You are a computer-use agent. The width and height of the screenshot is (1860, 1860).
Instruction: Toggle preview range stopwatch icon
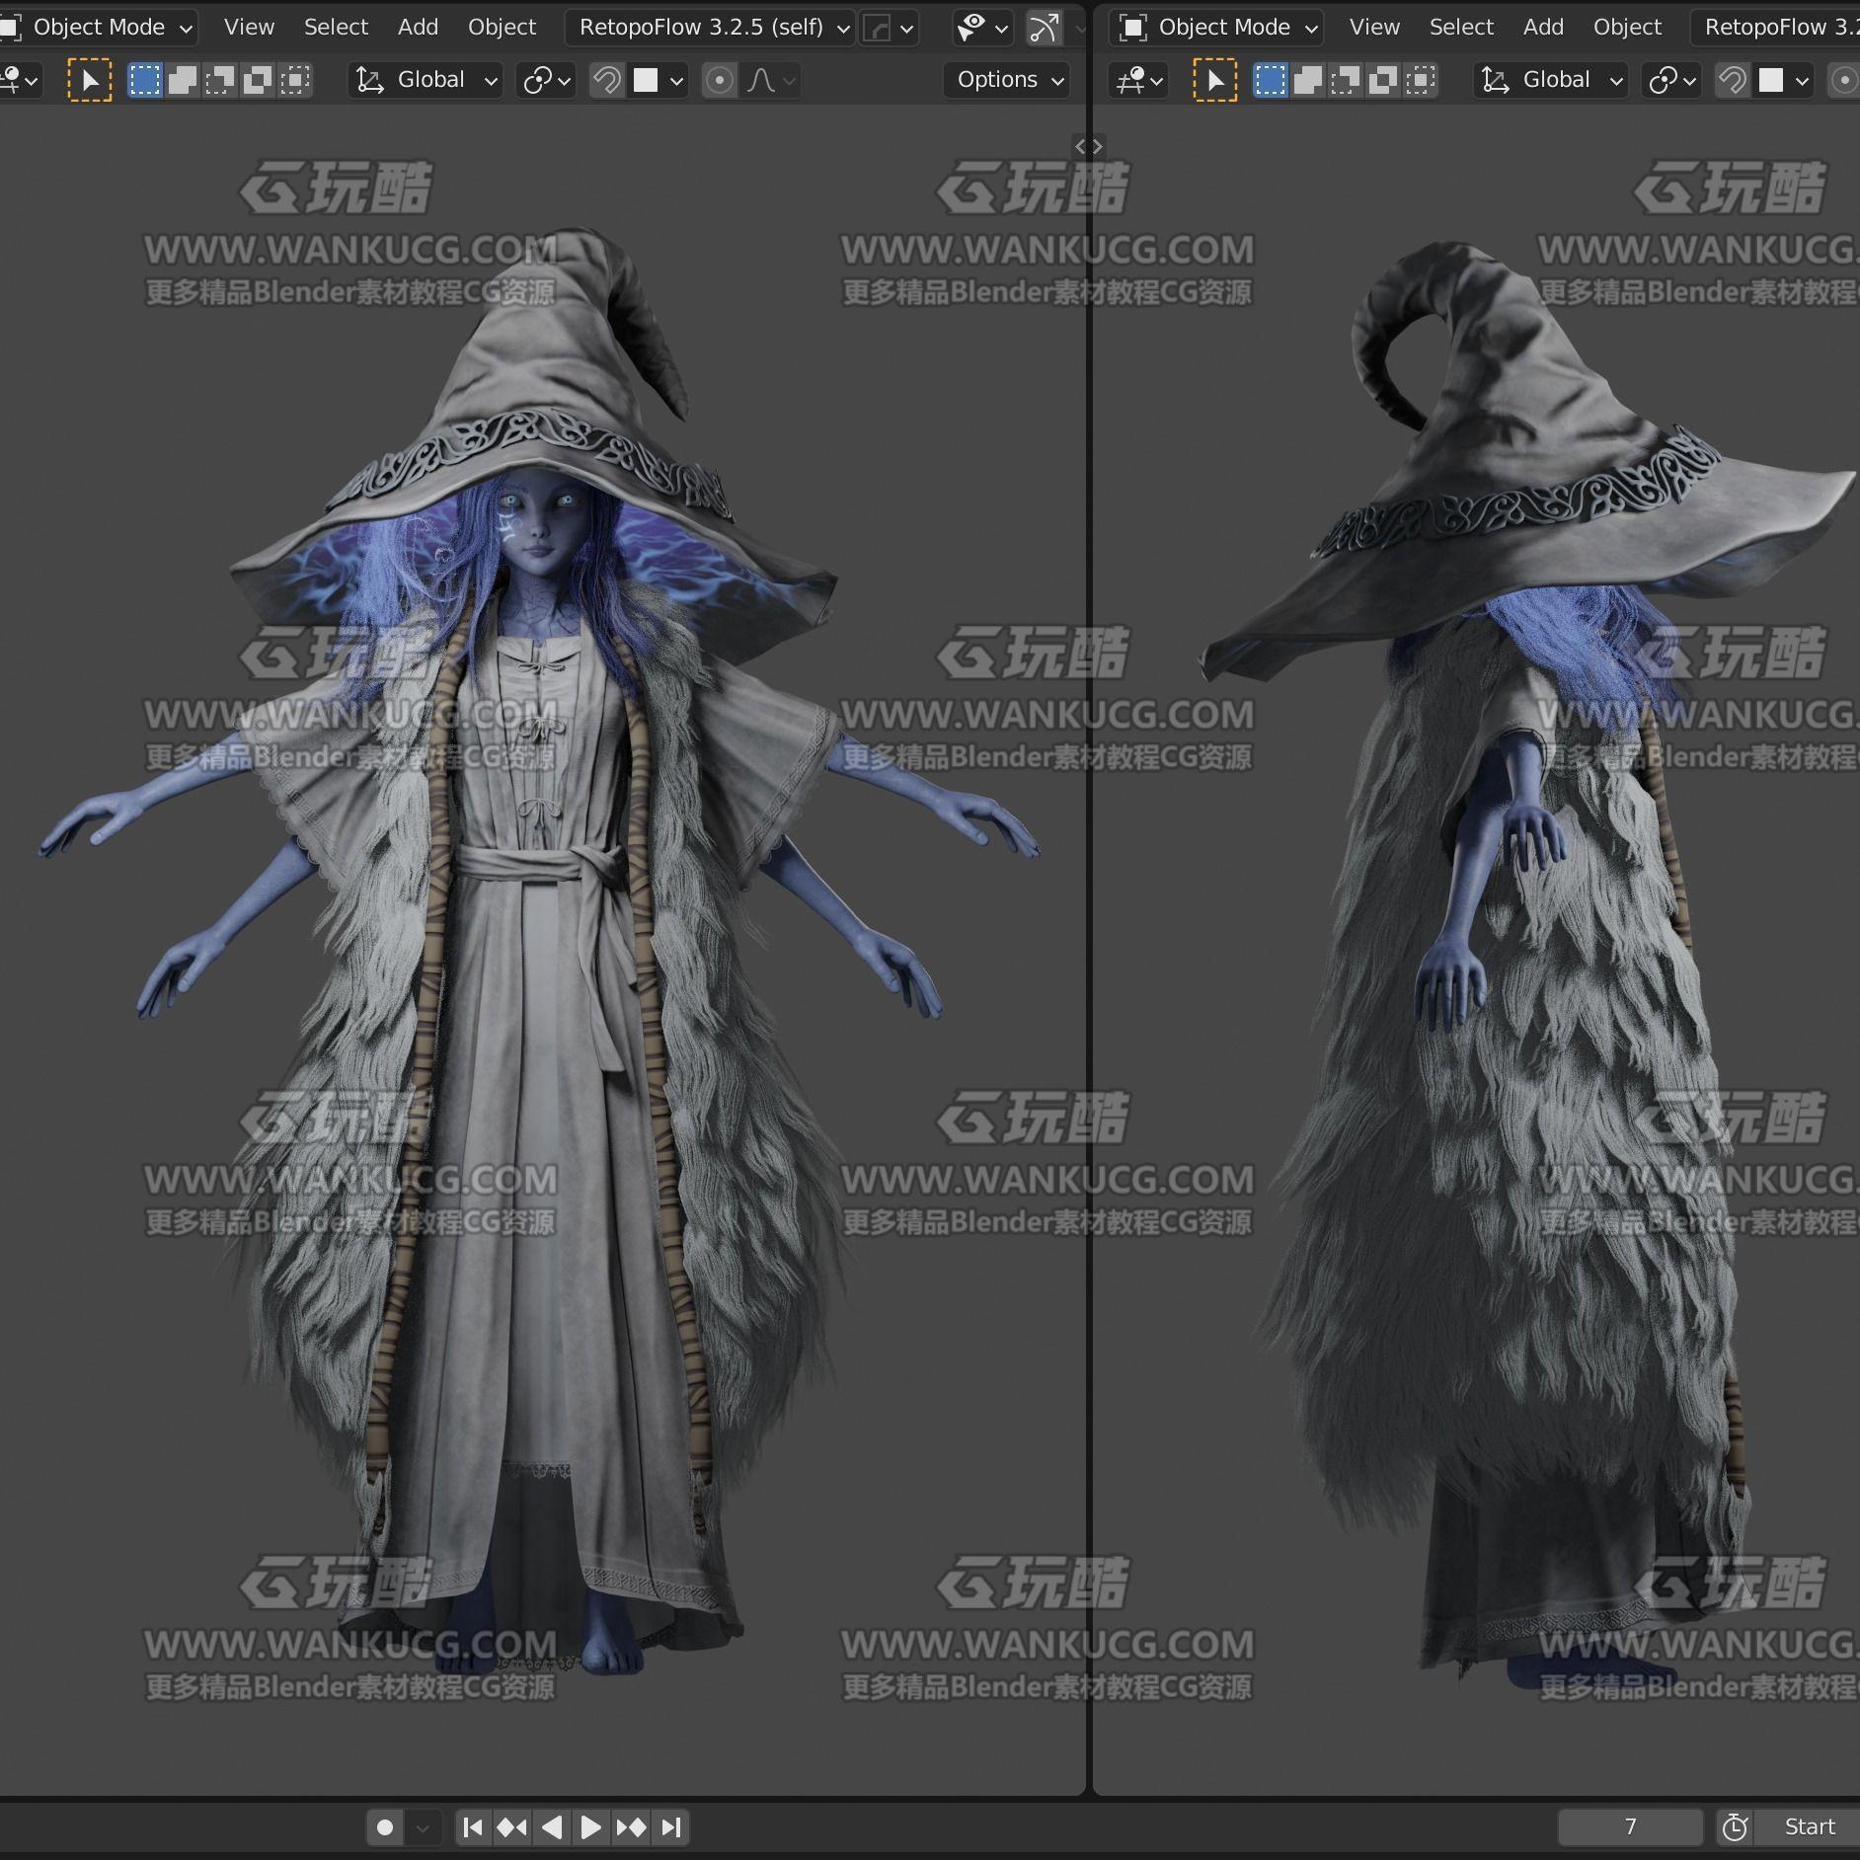pos(1735,1827)
